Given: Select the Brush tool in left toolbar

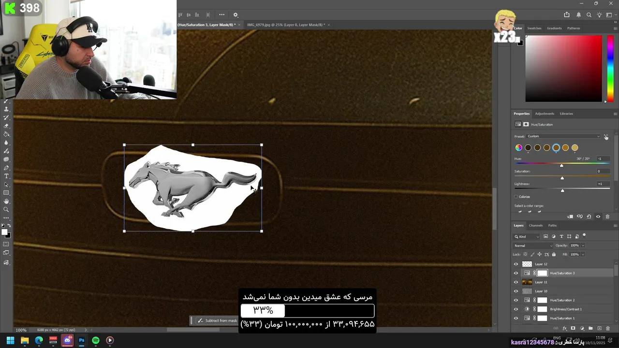Looking at the screenshot, I should (6, 101).
